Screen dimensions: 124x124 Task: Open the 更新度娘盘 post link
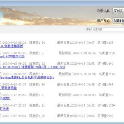(x=8, y=88)
